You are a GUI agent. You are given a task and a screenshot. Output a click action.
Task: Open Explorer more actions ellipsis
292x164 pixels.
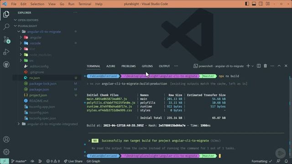coord(75,12)
